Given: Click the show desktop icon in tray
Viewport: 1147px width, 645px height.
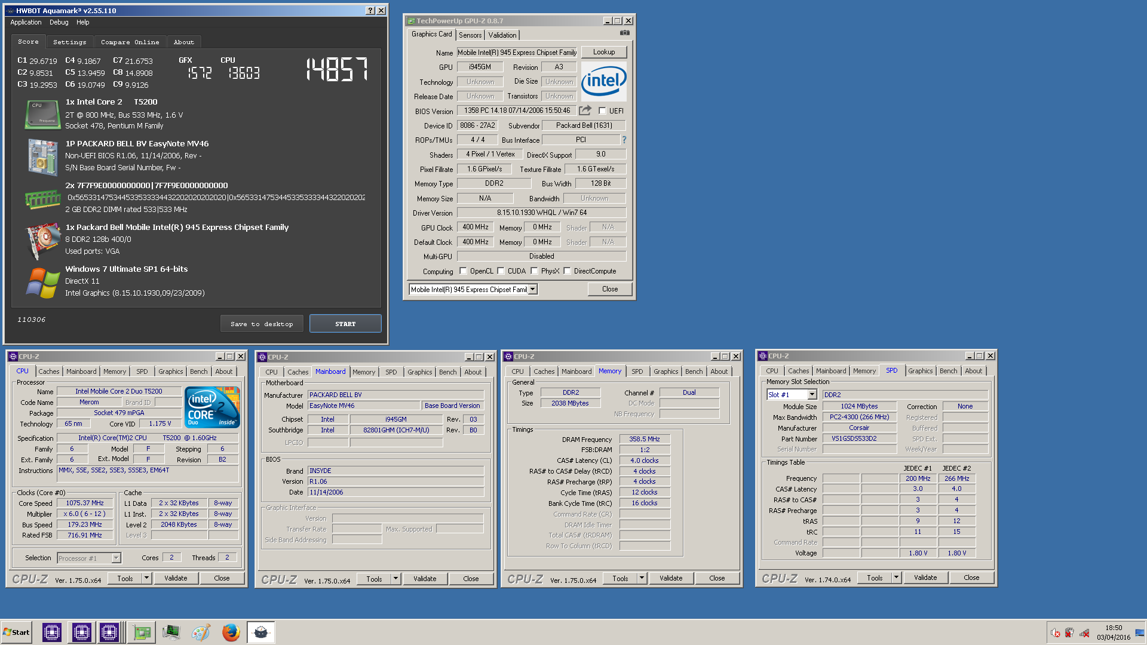Looking at the screenshot, I should (x=1140, y=633).
